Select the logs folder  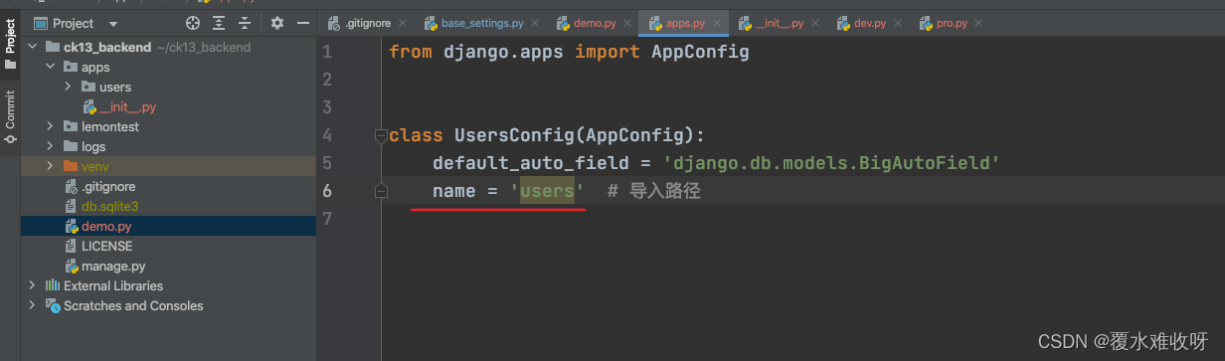(93, 146)
